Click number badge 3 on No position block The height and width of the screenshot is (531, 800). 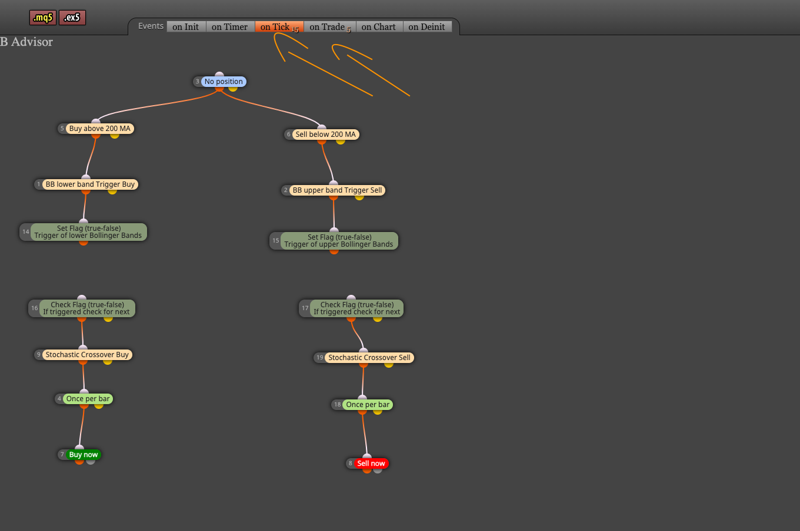(x=198, y=82)
